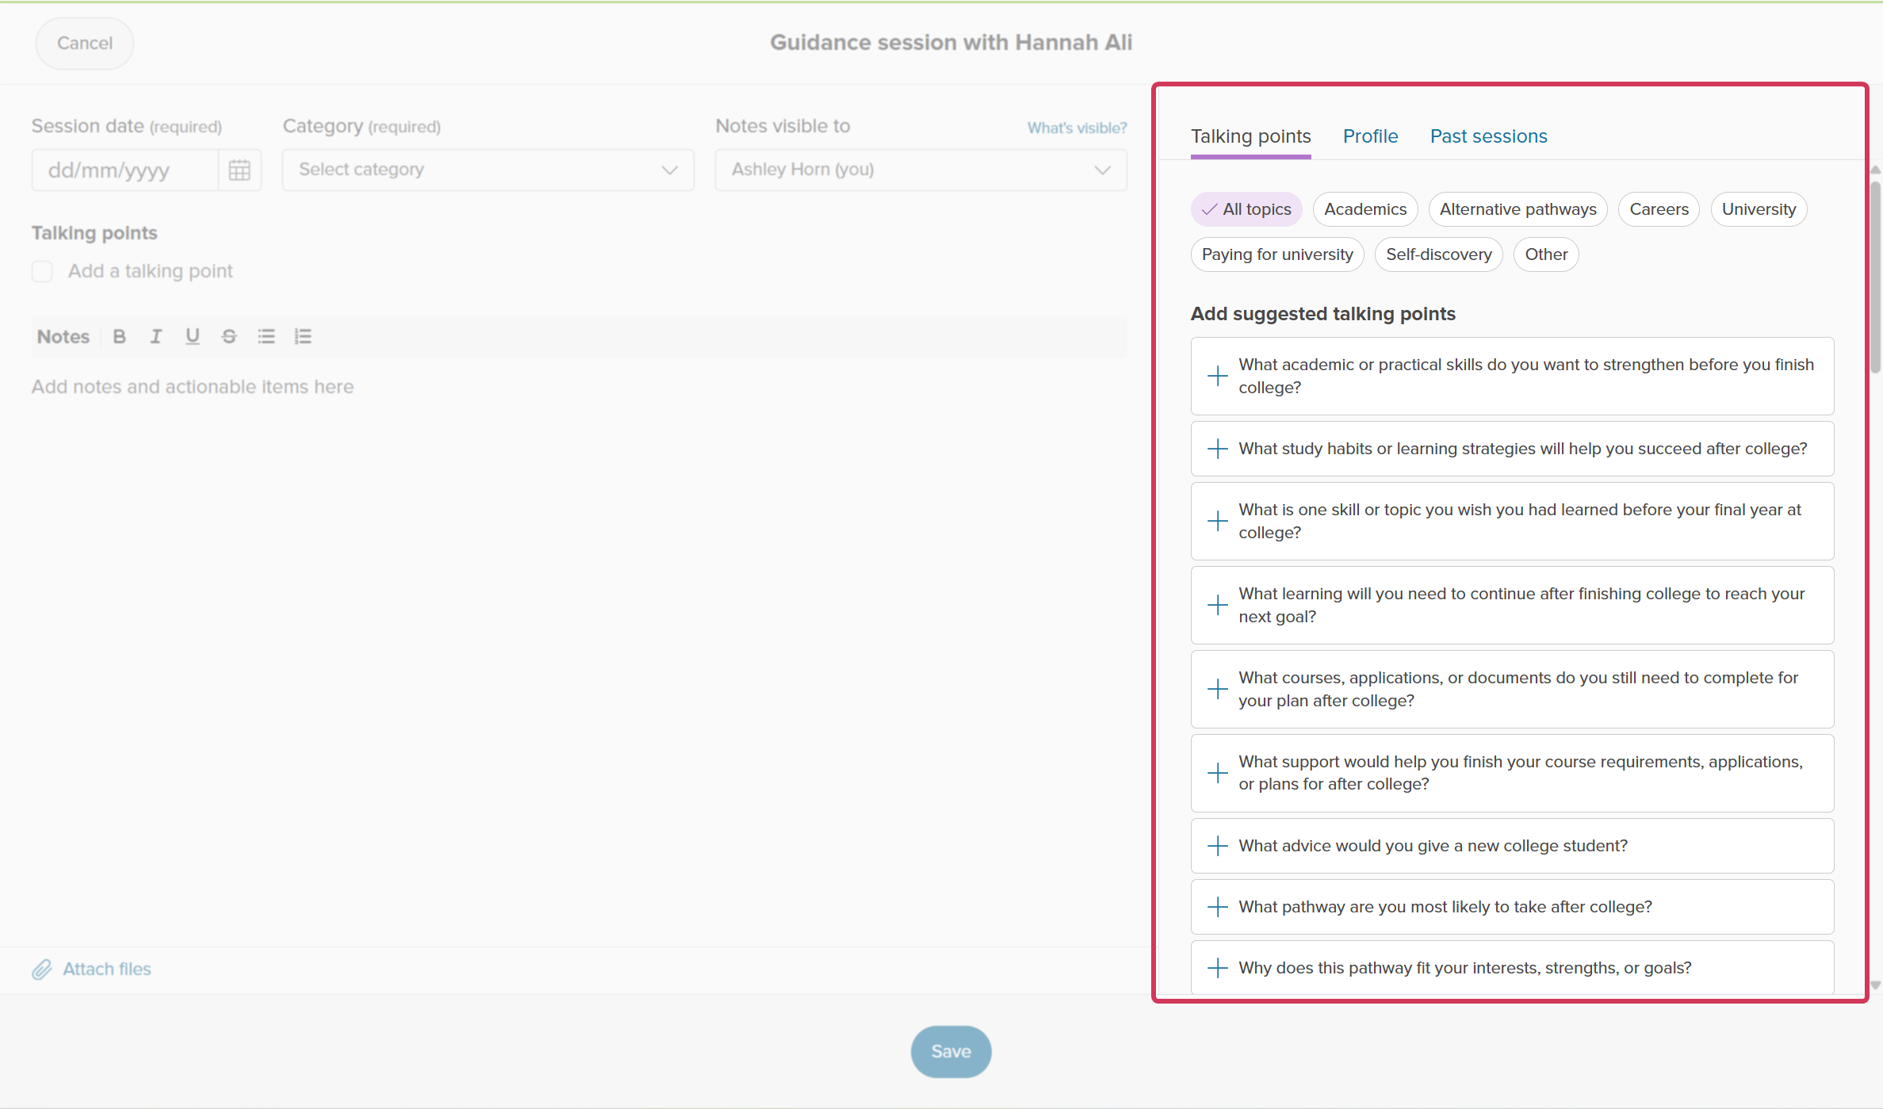The image size is (1883, 1109).
Task: Click the talking points panel scrollbar
Action: point(1875,277)
